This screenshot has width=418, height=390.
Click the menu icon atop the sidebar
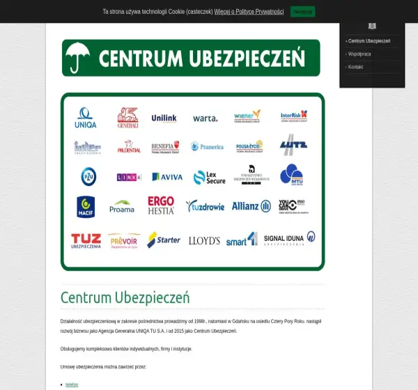pos(372,26)
